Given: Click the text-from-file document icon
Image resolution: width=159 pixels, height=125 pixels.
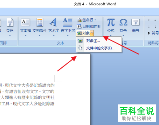Looking at the screenshot, I should click(80, 48).
